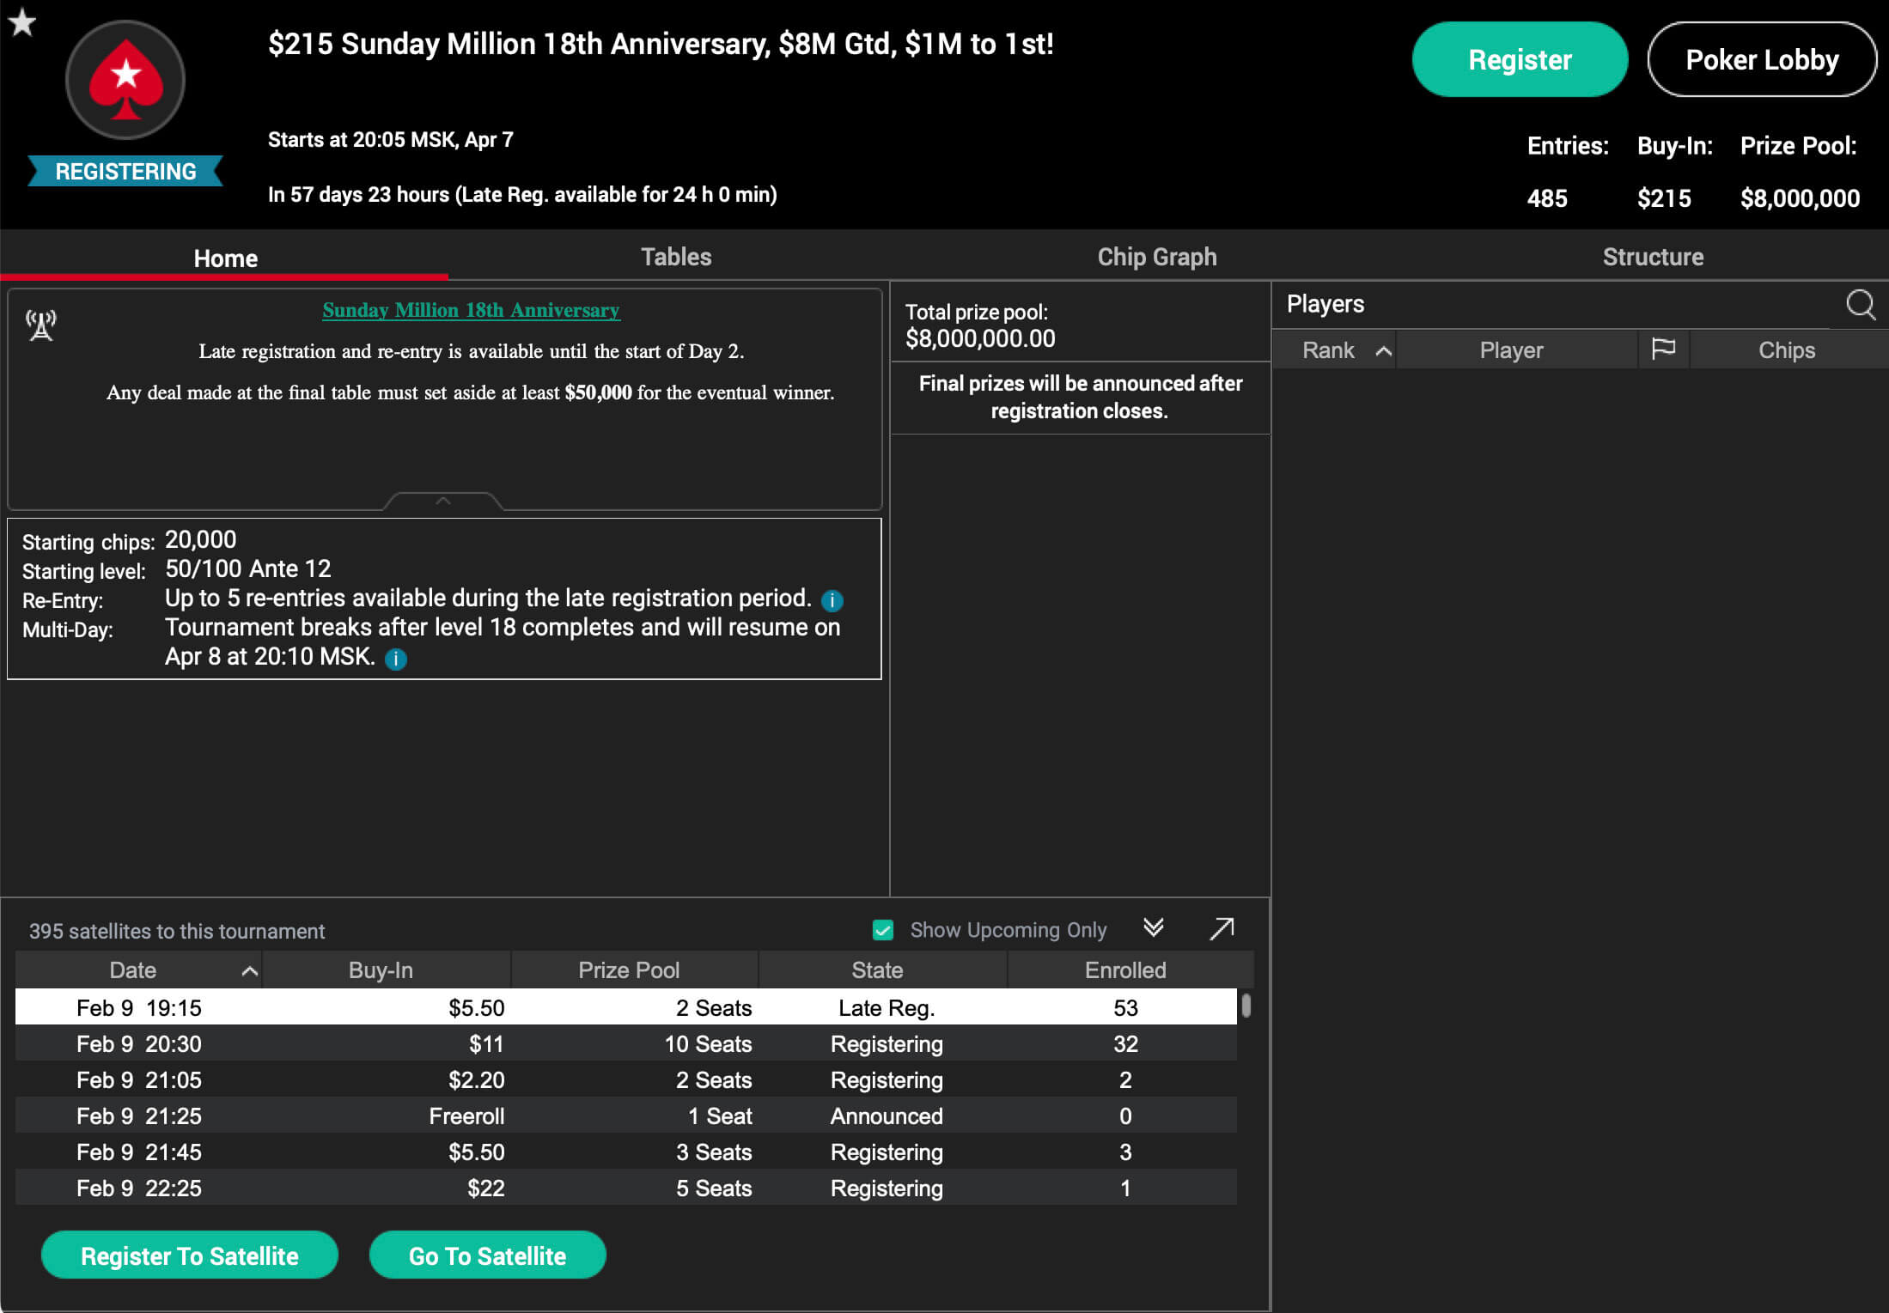Screen dimensions: 1889x1313
Task: Open the Chip Graph tab
Action: (1156, 257)
